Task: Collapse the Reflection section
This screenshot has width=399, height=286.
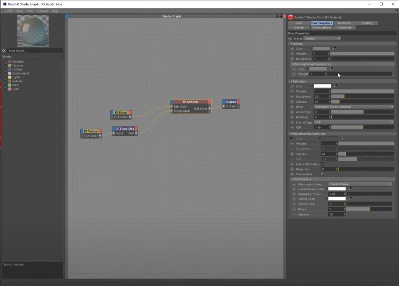Action: pos(291,81)
